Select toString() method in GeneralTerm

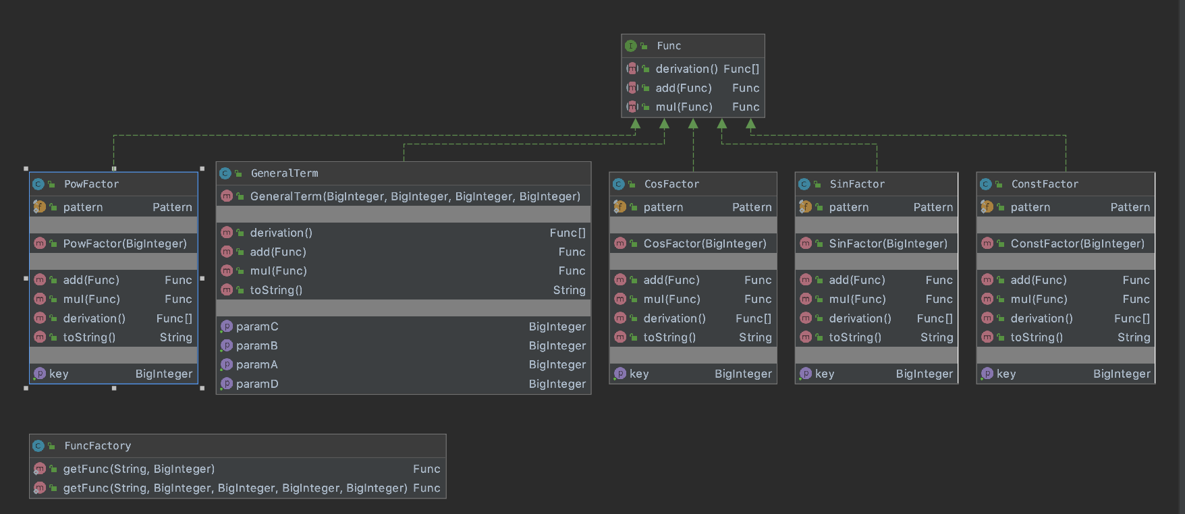pos(276,290)
